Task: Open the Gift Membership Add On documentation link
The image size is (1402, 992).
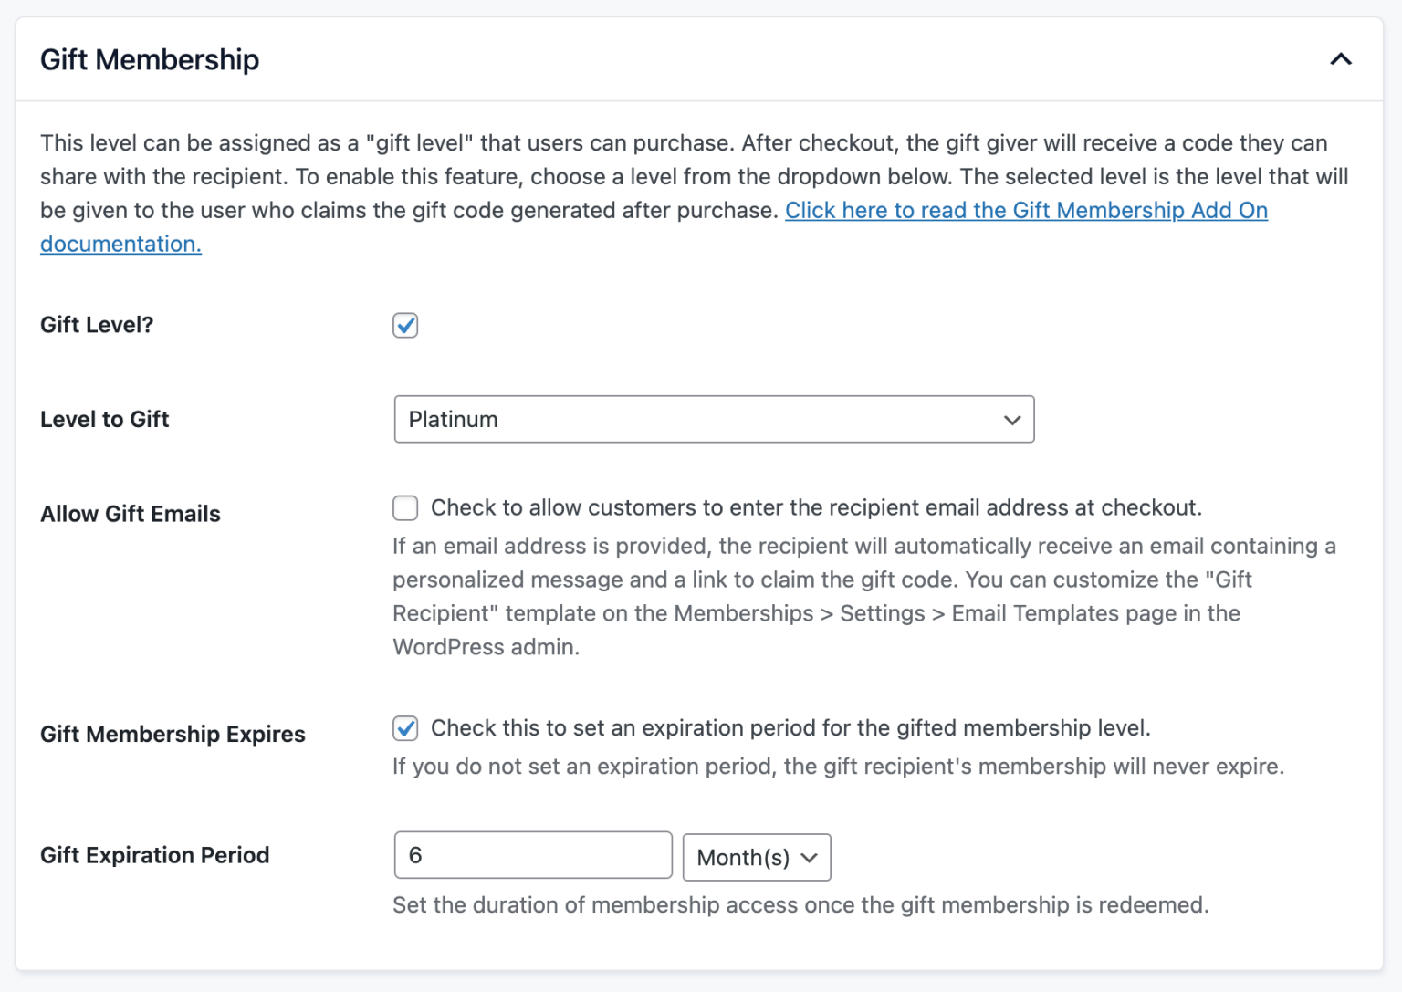Action: 1026,210
